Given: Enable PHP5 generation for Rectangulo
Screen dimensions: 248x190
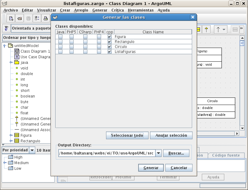Looking at the screenshot, I should tap(71, 41).
